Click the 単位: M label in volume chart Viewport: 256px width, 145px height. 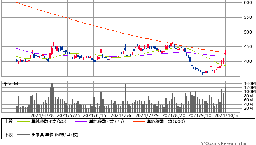[x=10, y=84]
